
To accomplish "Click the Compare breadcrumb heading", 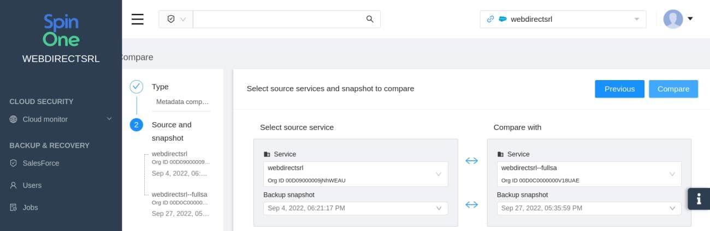I will [x=137, y=57].
